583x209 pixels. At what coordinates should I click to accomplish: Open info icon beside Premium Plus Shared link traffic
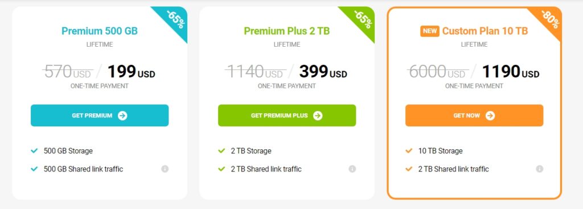tap(352, 169)
